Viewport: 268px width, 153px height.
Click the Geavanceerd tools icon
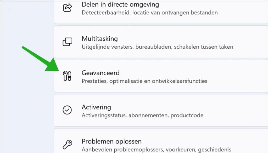coord(67,76)
